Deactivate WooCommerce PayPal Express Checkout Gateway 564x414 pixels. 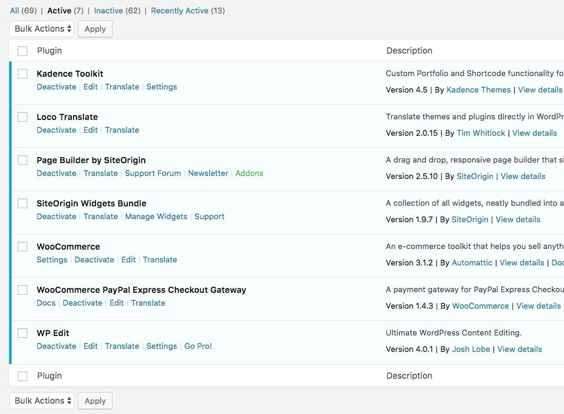82,303
